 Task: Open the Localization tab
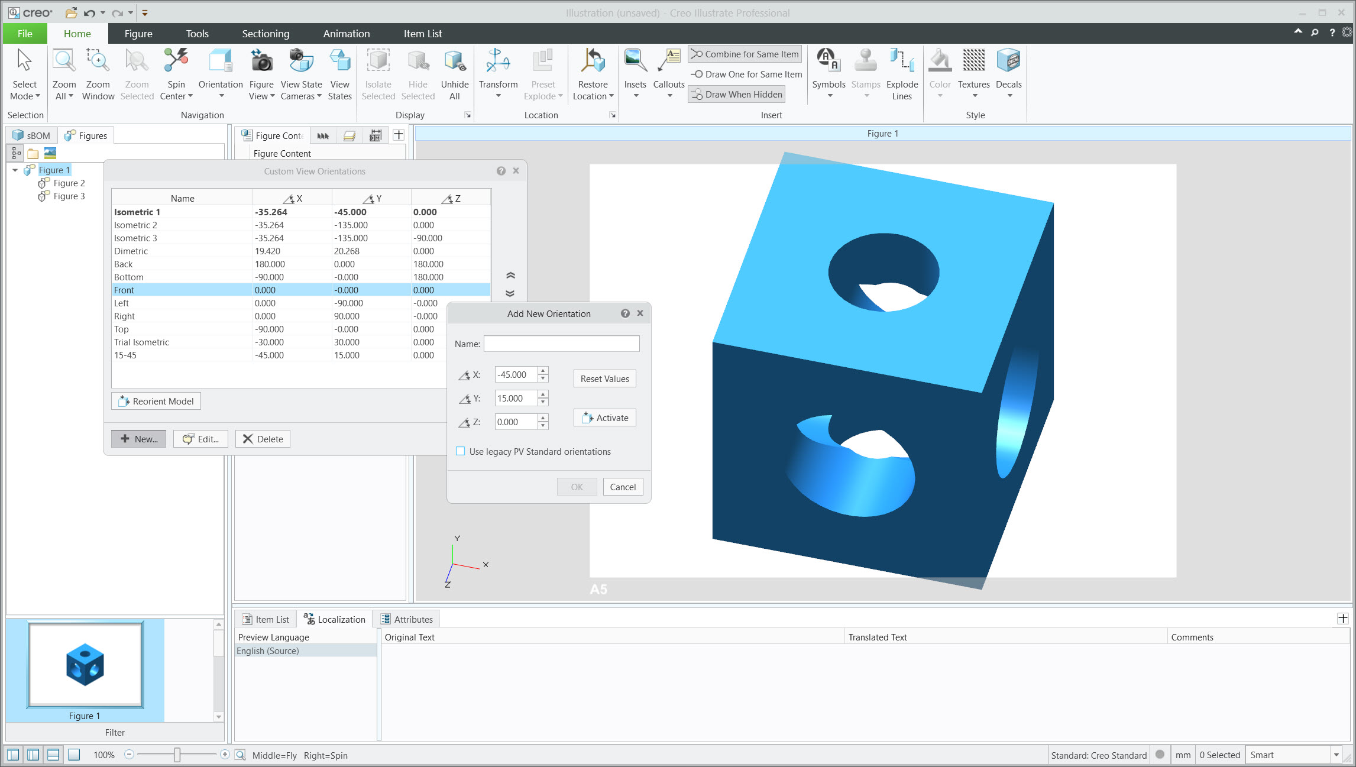(335, 619)
